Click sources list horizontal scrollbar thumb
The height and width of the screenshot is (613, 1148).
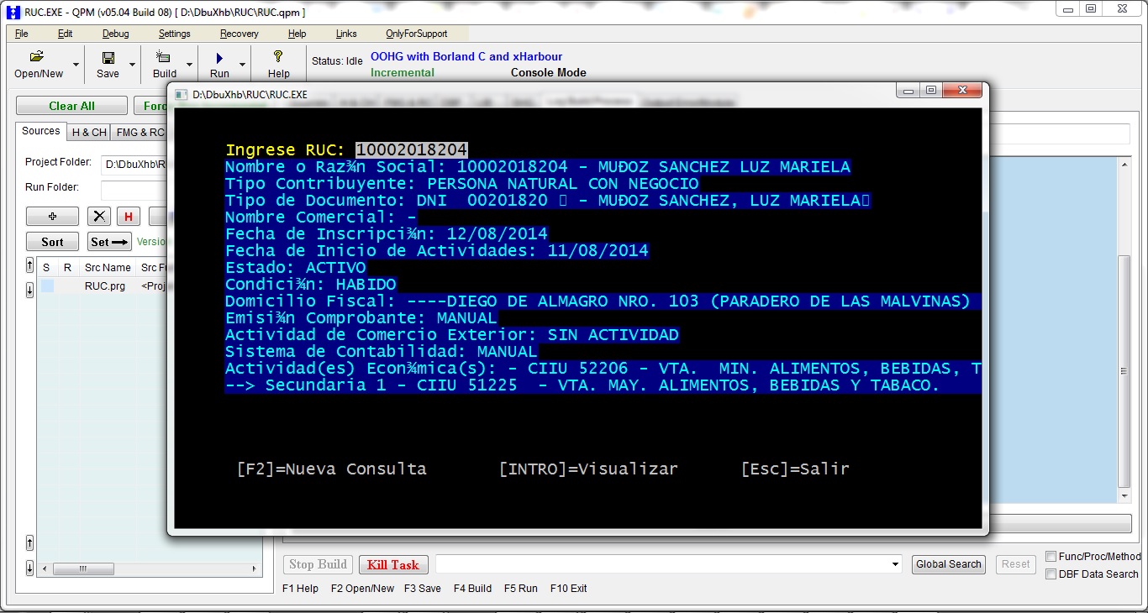coord(82,568)
